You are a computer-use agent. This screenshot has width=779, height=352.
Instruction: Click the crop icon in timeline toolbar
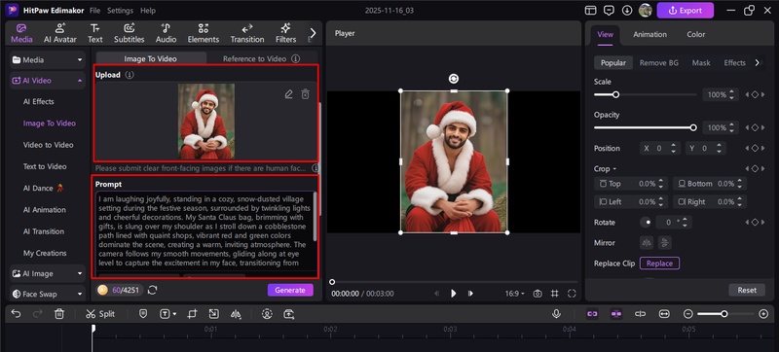pyautogui.click(x=192, y=314)
